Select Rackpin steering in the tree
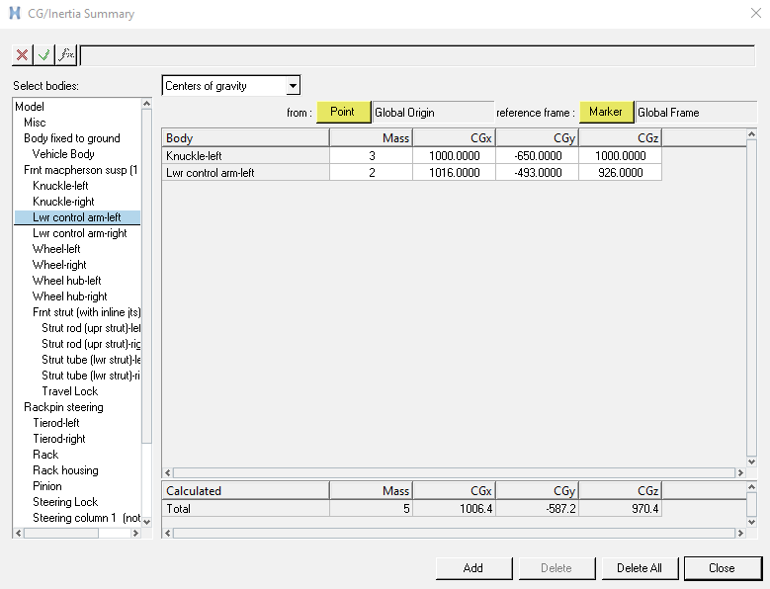This screenshot has height=589, width=770. pyautogui.click(x=63, y=407)
